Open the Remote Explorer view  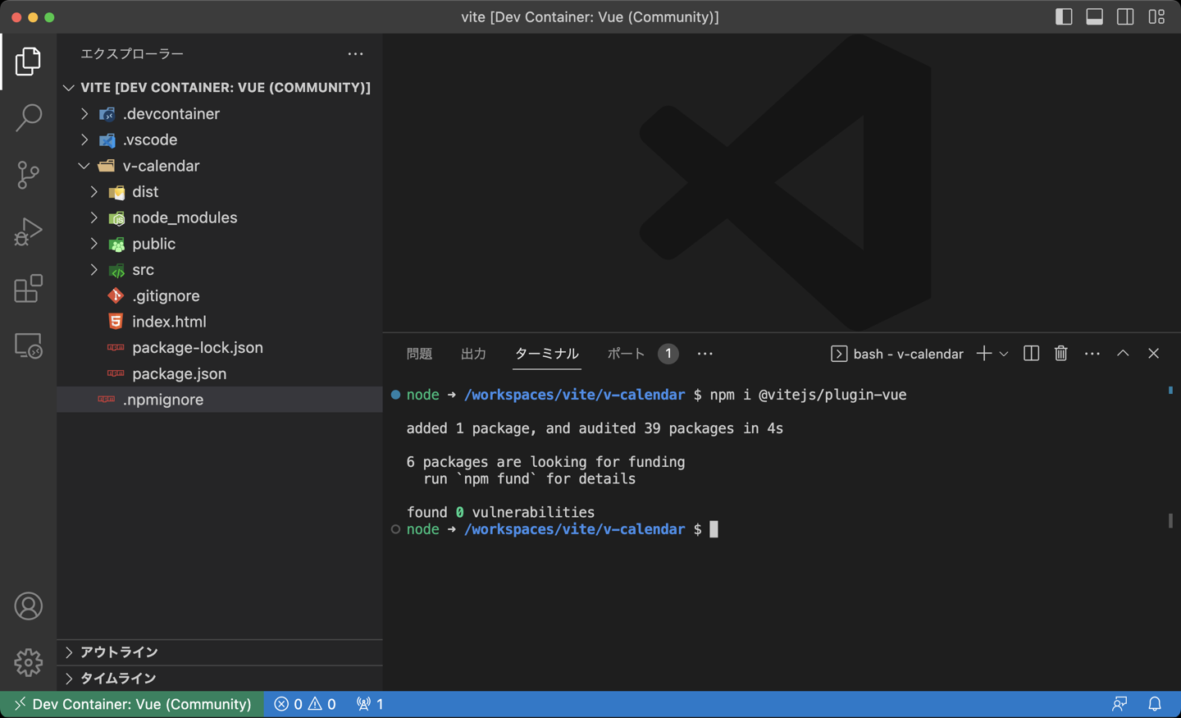click(28, 345)
